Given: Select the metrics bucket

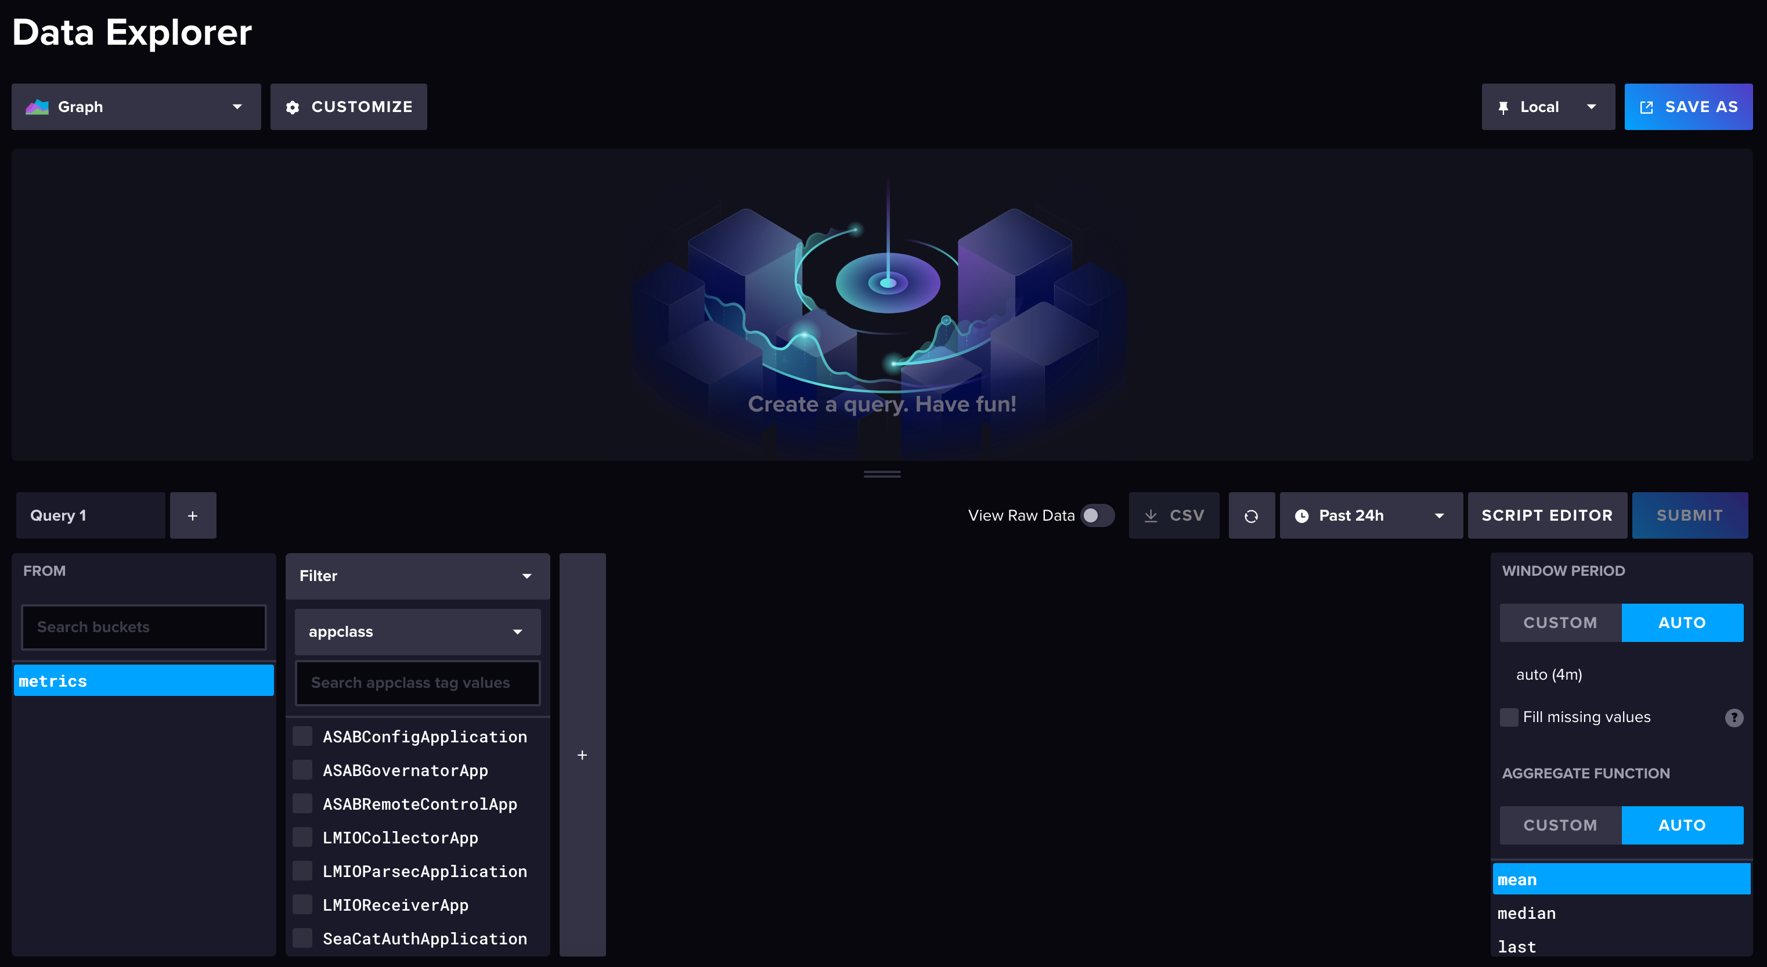Looking at the screenshot, I should tap(143, 681).
